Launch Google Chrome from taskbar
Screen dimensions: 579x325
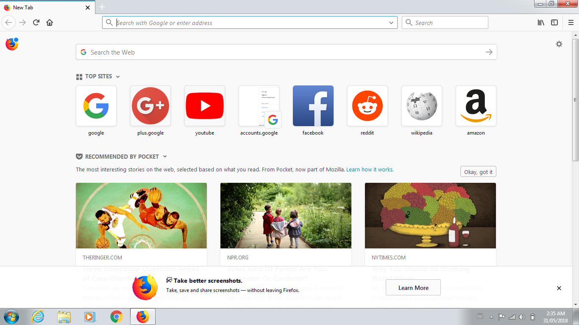coord(117,317)
